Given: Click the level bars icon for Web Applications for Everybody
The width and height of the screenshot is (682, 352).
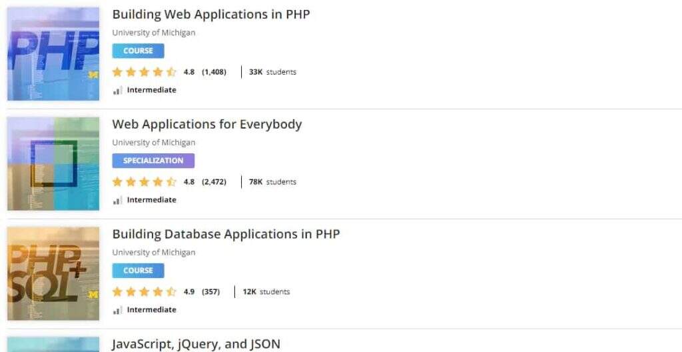Looking at the screenshot, I should click(x=117, y=201).
